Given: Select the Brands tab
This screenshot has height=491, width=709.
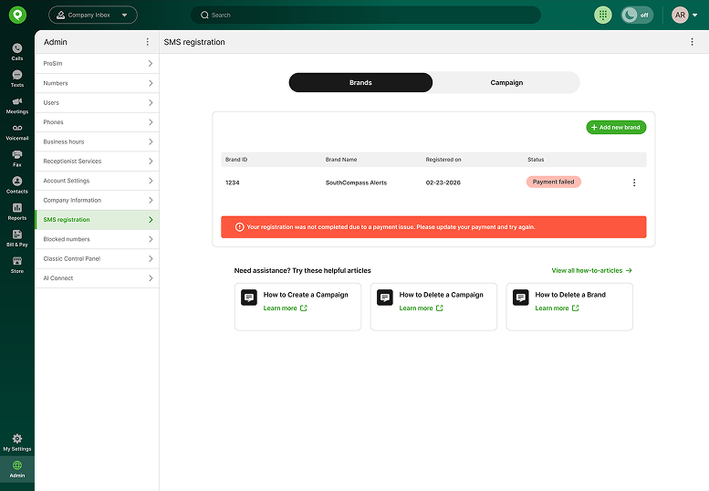Looking at the screenshot, I should [360, 83].
